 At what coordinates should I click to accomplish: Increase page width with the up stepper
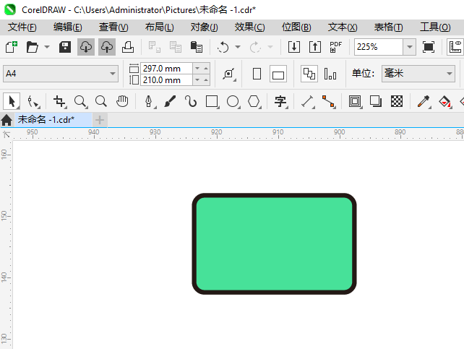206,69
